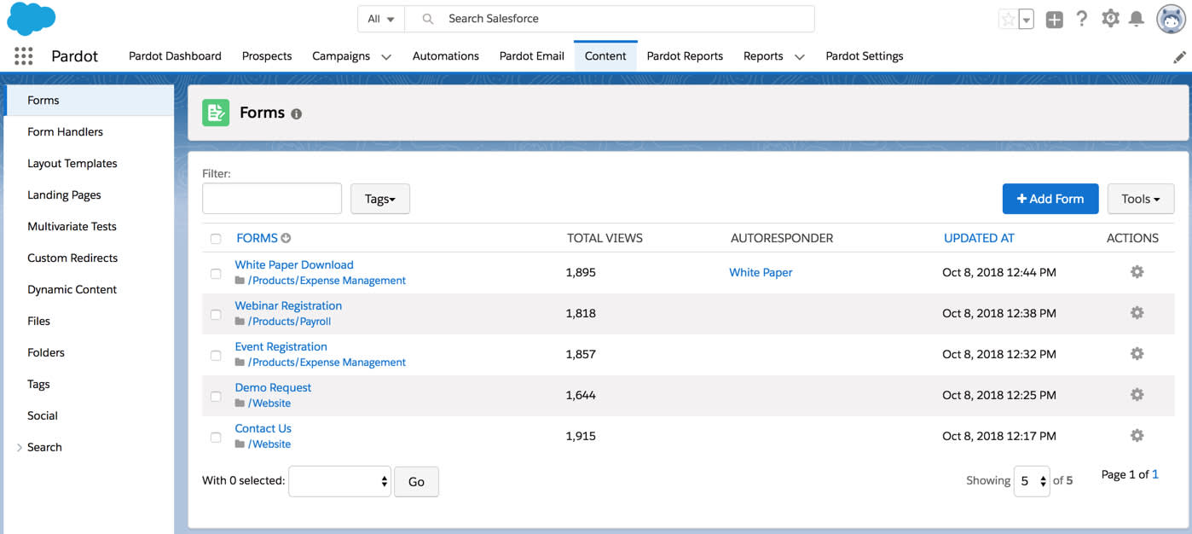
Task: Click the Add Form button
Action: 1050,199
